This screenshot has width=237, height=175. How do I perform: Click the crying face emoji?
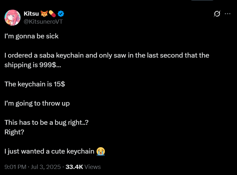coord(101,151)
